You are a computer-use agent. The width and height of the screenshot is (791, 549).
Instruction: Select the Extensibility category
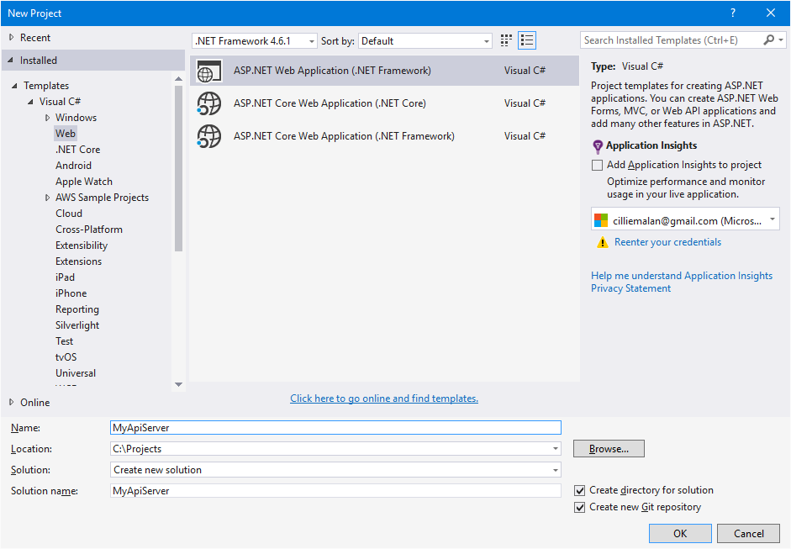click(x=82, y=245)
